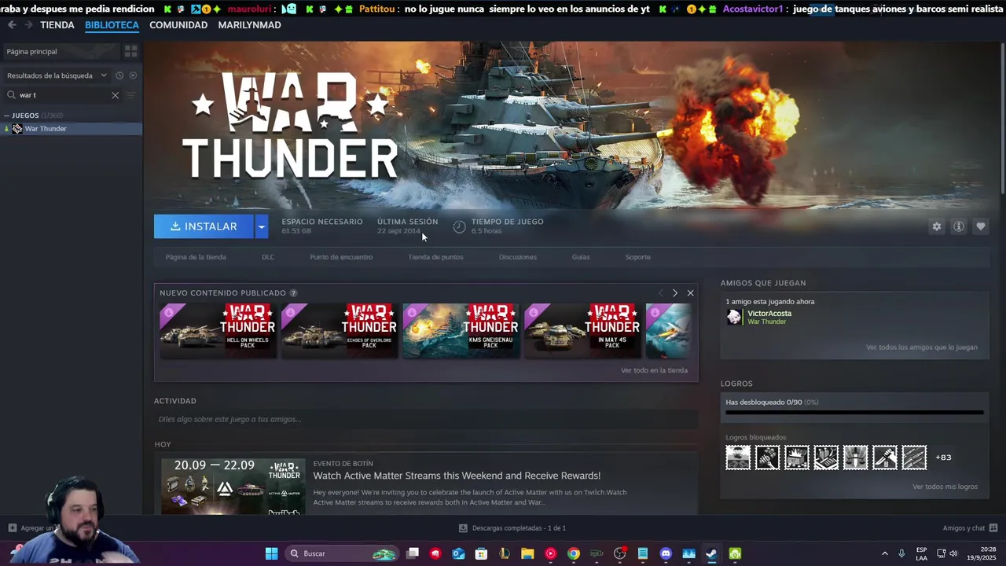
Task: Open the Discusiones tab
Action: (x=518, y=257)
